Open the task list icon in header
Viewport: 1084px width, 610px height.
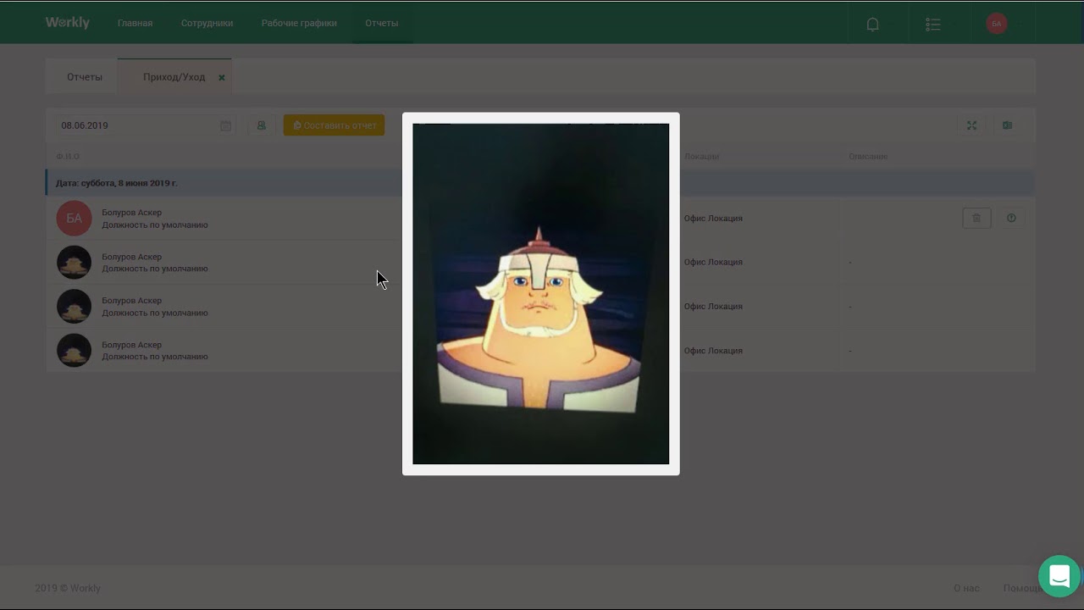tap(932, 24)
